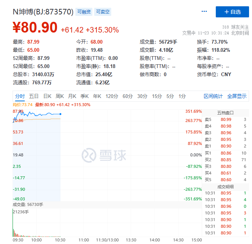Click the 最高 value 87.99
The image size is (252, 244).
point(33,42)
